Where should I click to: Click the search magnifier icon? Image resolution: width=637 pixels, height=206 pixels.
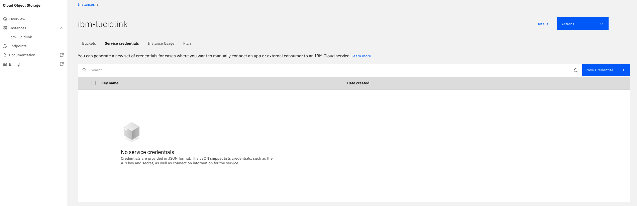click(84, 70)
